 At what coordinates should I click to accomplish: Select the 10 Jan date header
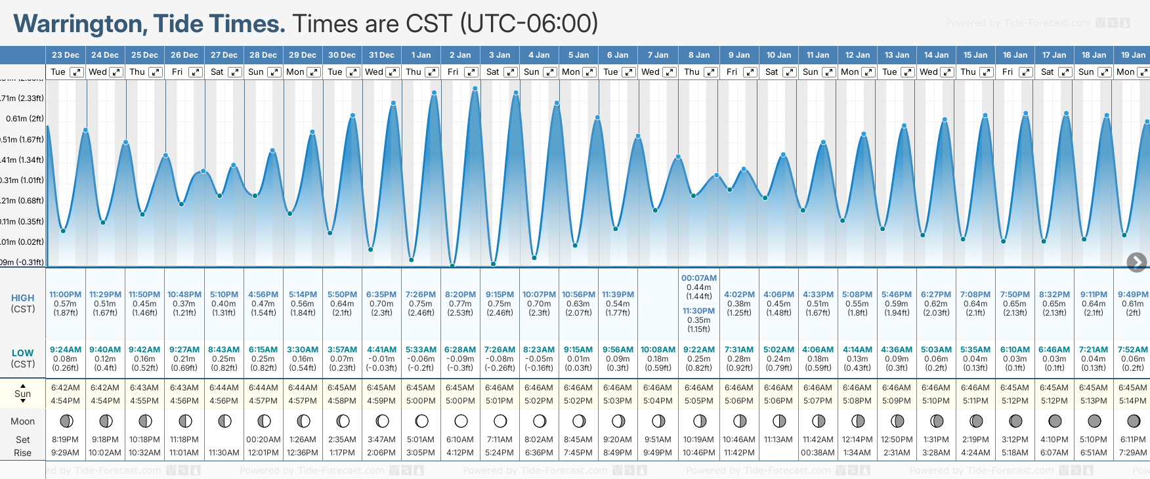(779, 55)
